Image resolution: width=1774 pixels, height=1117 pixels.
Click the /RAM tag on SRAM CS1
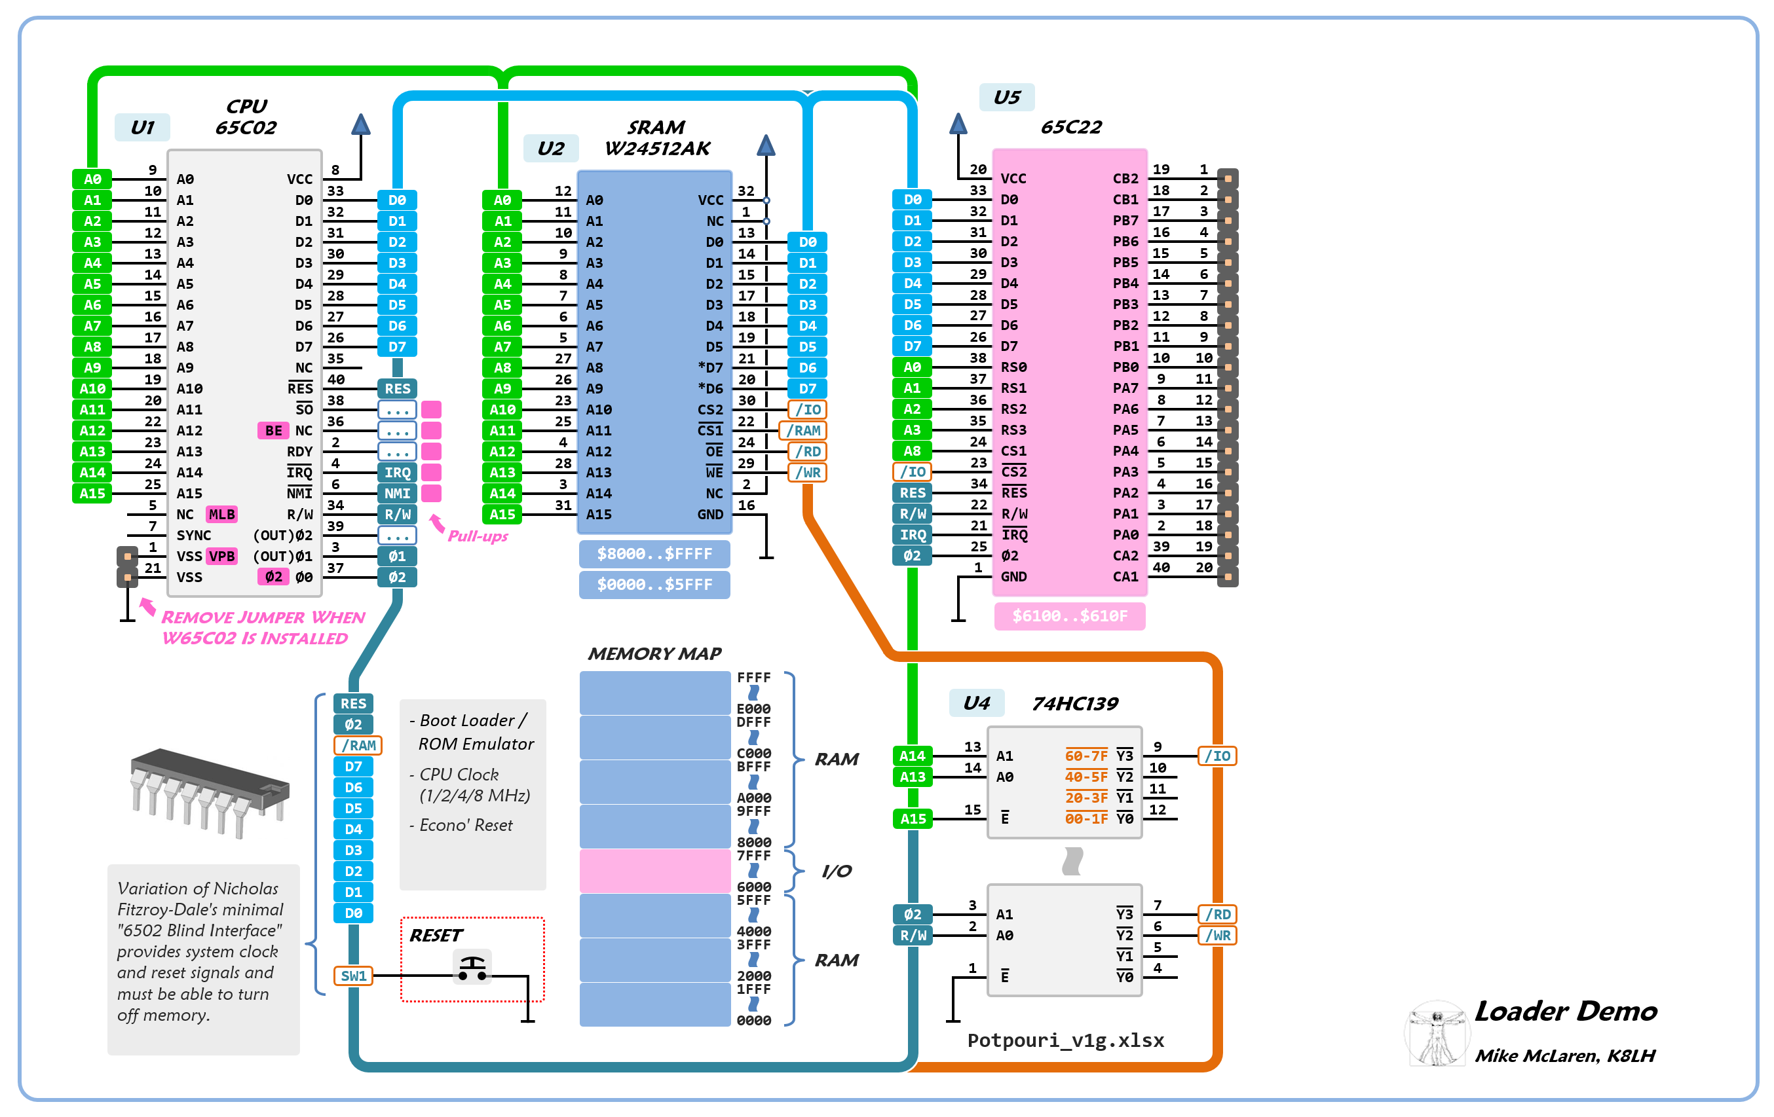[803, 430]
